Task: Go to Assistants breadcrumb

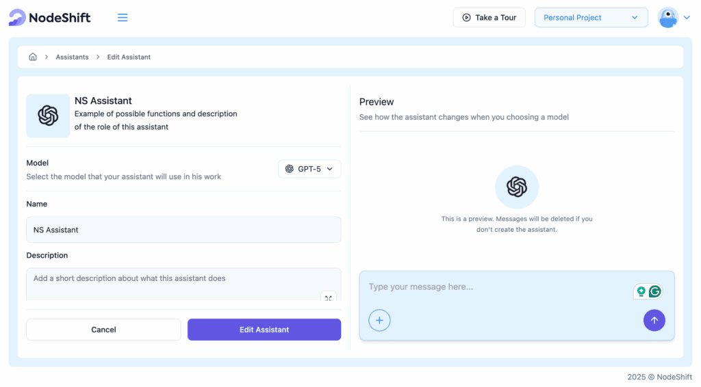Action: pos(72,57)
